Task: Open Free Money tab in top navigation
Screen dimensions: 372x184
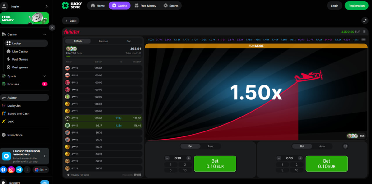Action: click(145, 6)
